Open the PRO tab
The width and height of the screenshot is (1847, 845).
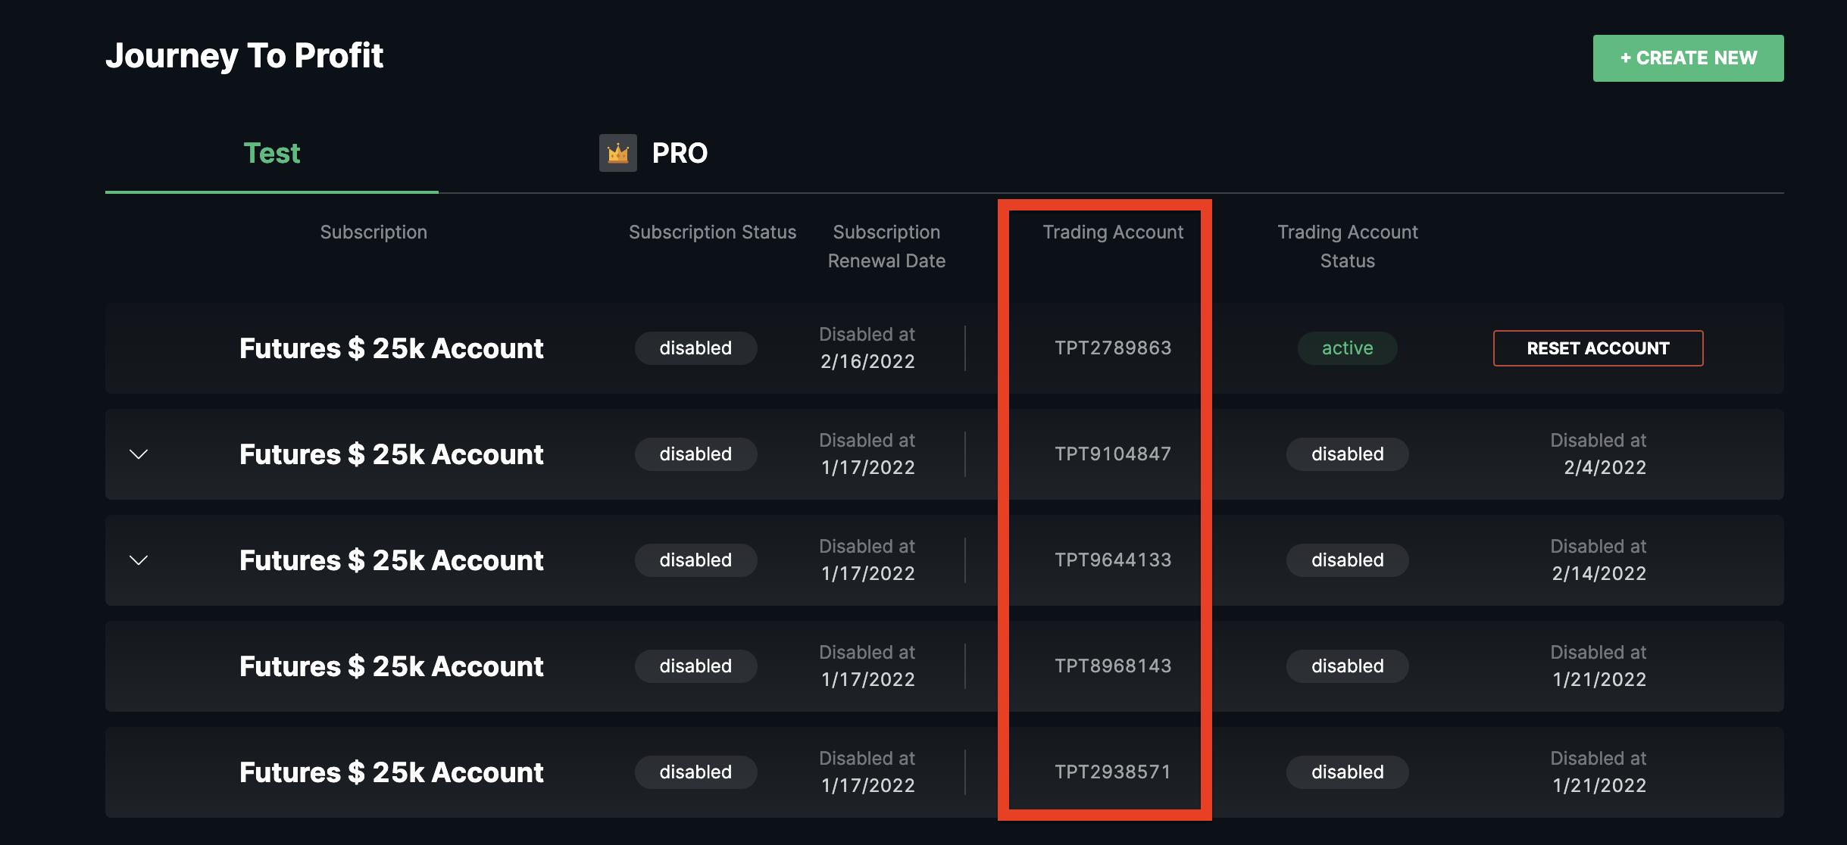[x=679, y=154]
